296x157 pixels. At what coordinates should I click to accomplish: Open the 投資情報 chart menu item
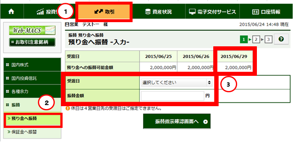pos(47,11)
